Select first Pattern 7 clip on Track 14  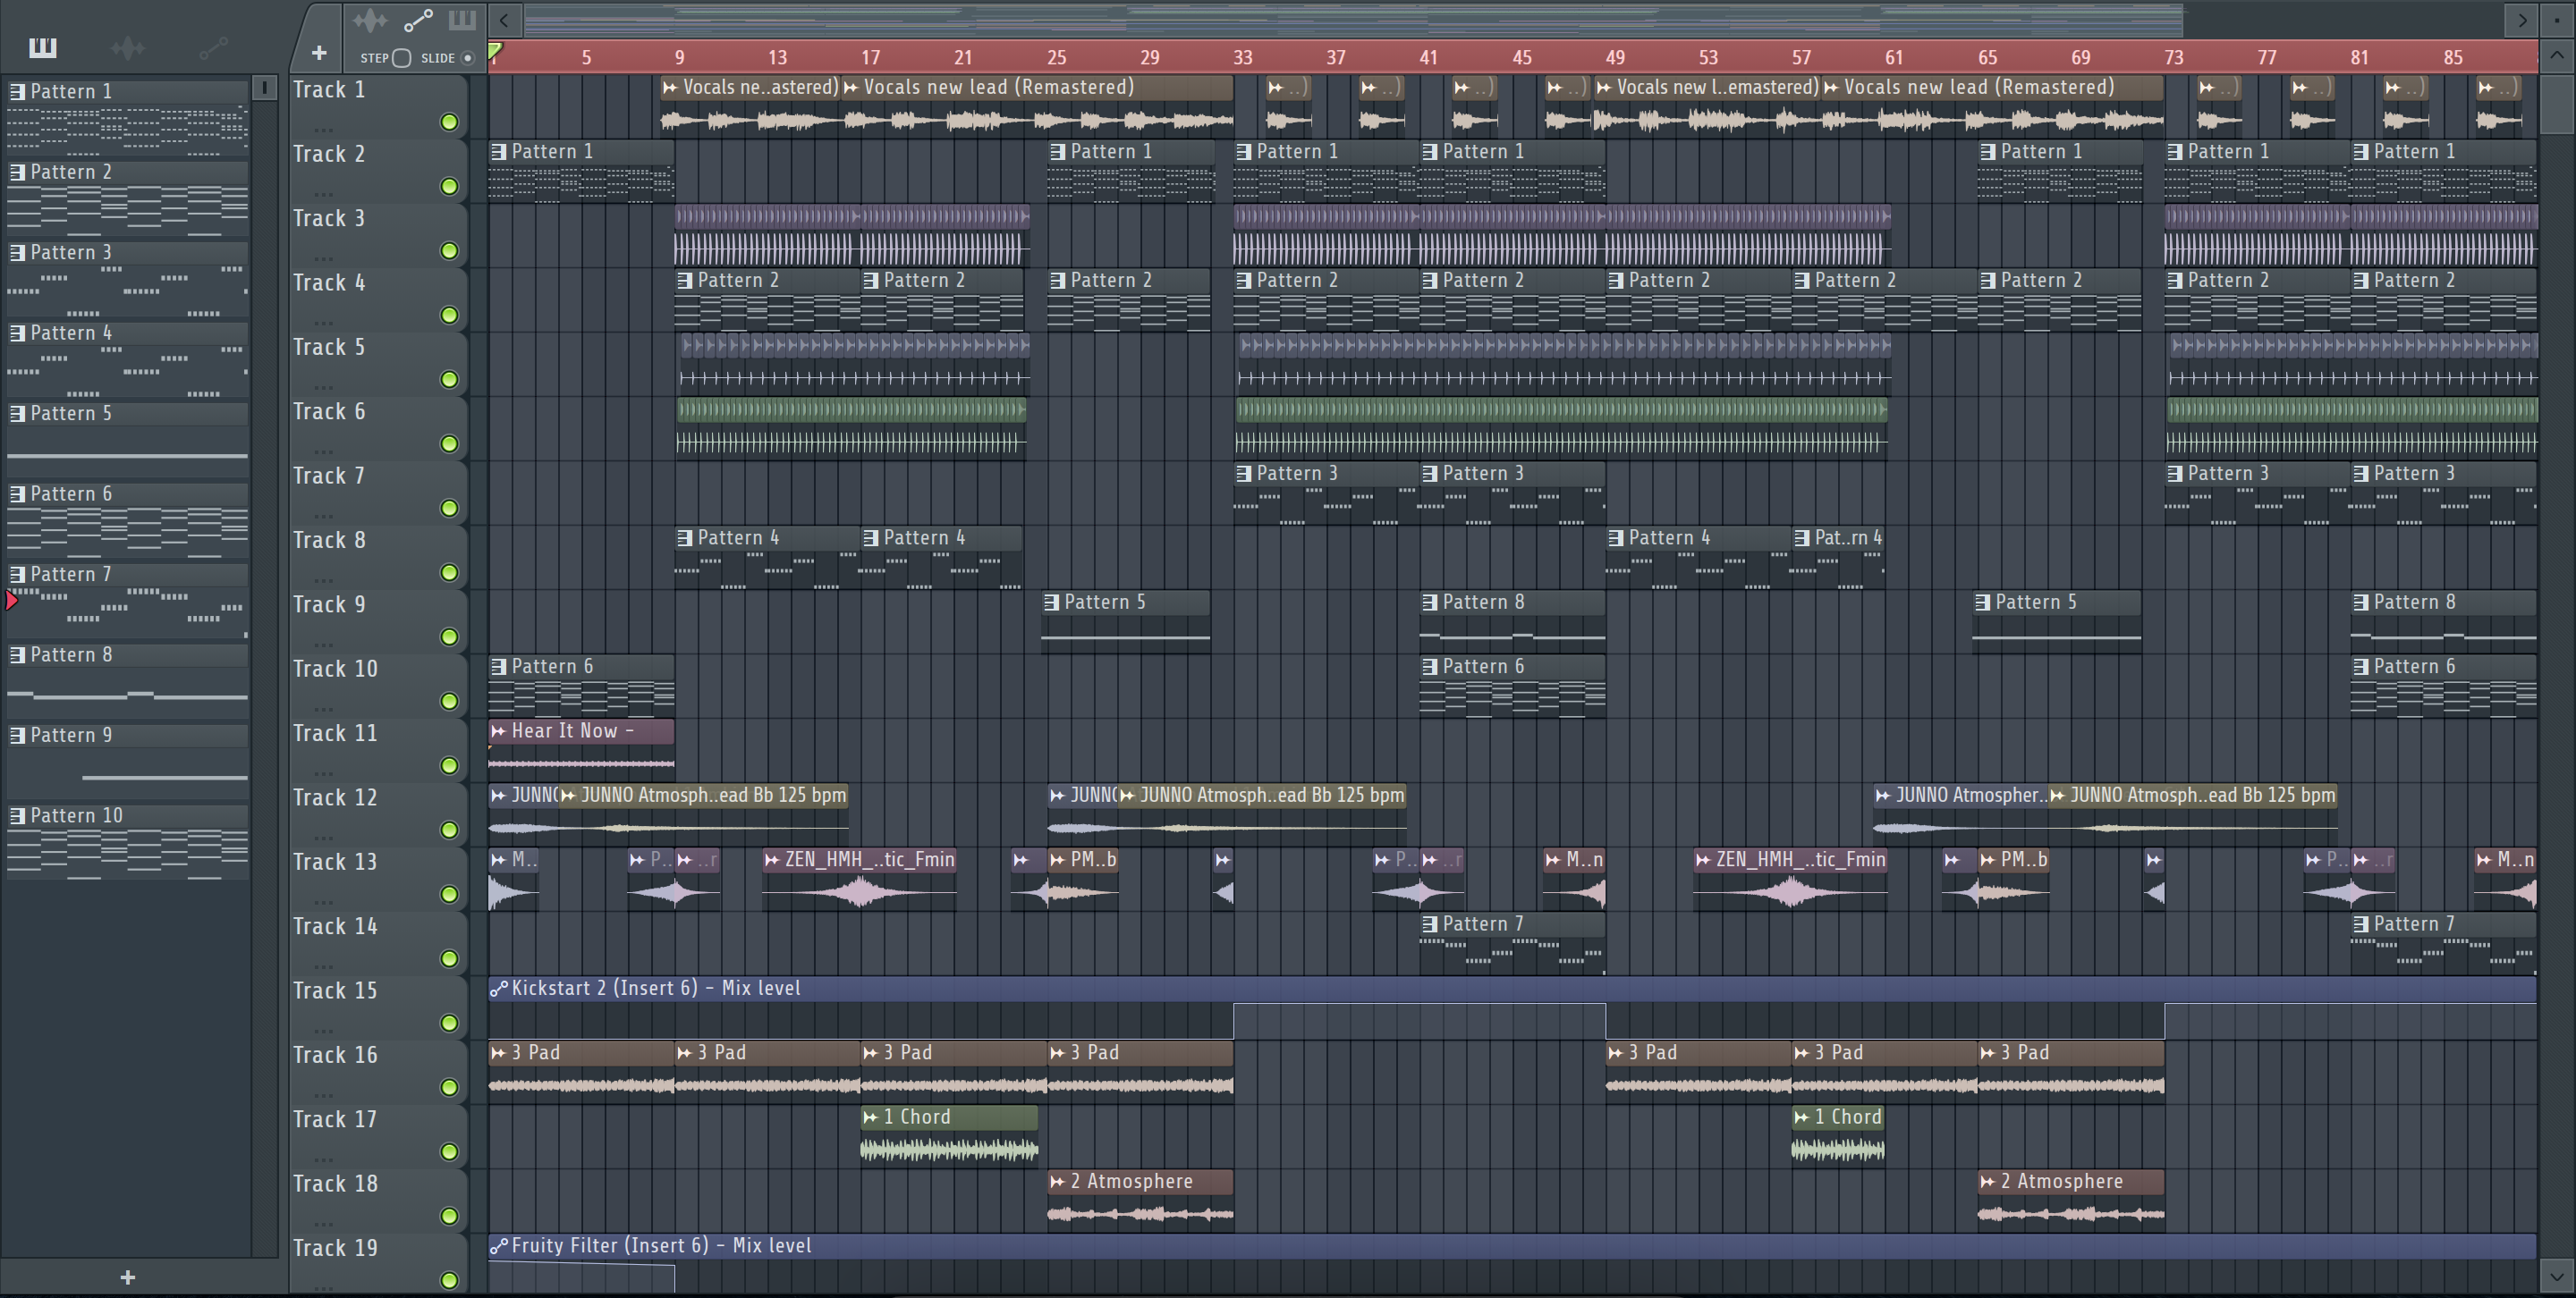click(x=1512, y=943)
